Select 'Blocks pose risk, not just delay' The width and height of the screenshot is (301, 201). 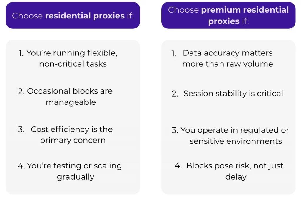pos(235,171)
